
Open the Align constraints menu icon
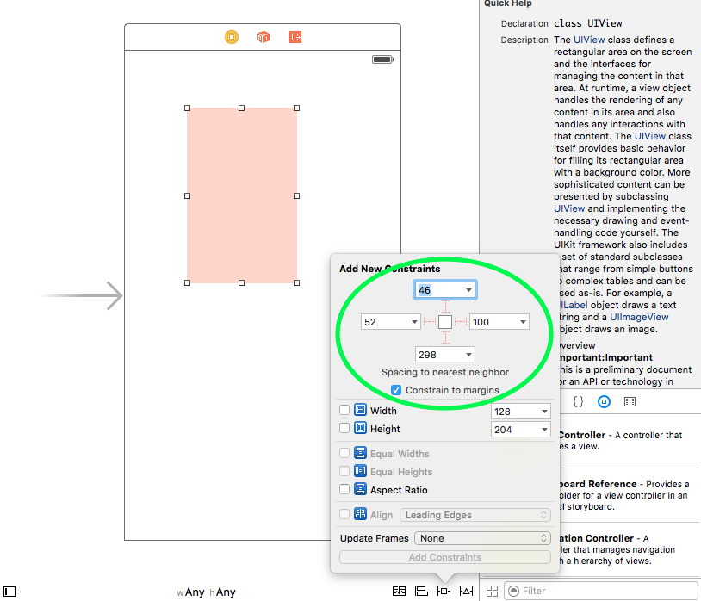[x=421, y=591]
